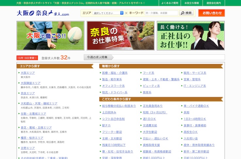Switch to 今週の求人特集 tab
The image size is (241, 159).
point(97,57)
